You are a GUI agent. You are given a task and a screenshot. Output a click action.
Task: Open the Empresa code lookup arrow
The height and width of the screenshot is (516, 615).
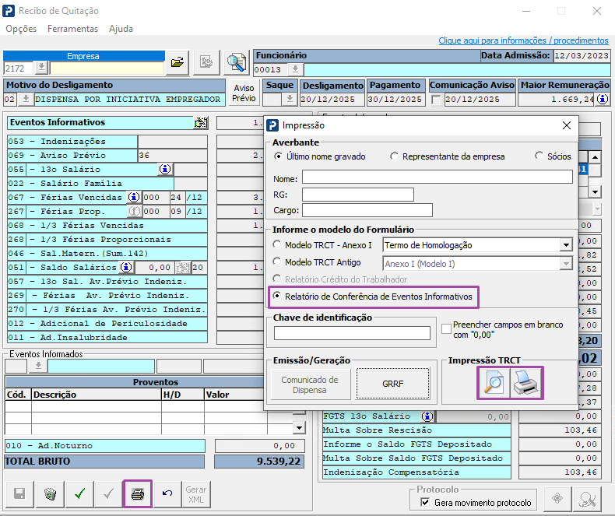tap(41, 68)
